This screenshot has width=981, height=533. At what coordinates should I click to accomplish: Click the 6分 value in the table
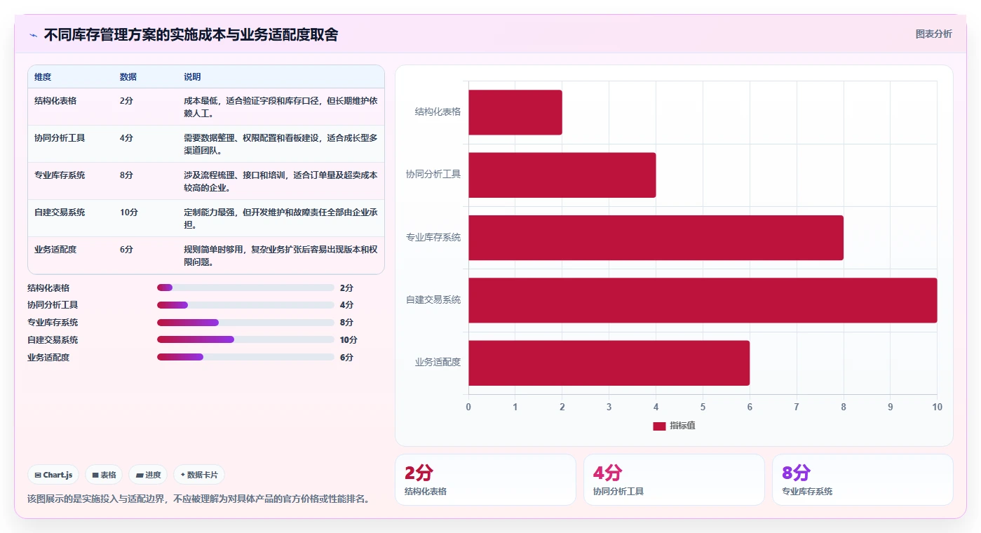(x=126, y=250)
